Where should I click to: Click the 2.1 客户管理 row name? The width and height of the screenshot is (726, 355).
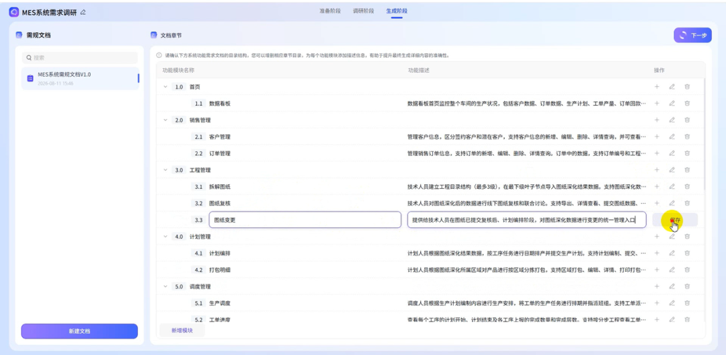click(219, 136)
